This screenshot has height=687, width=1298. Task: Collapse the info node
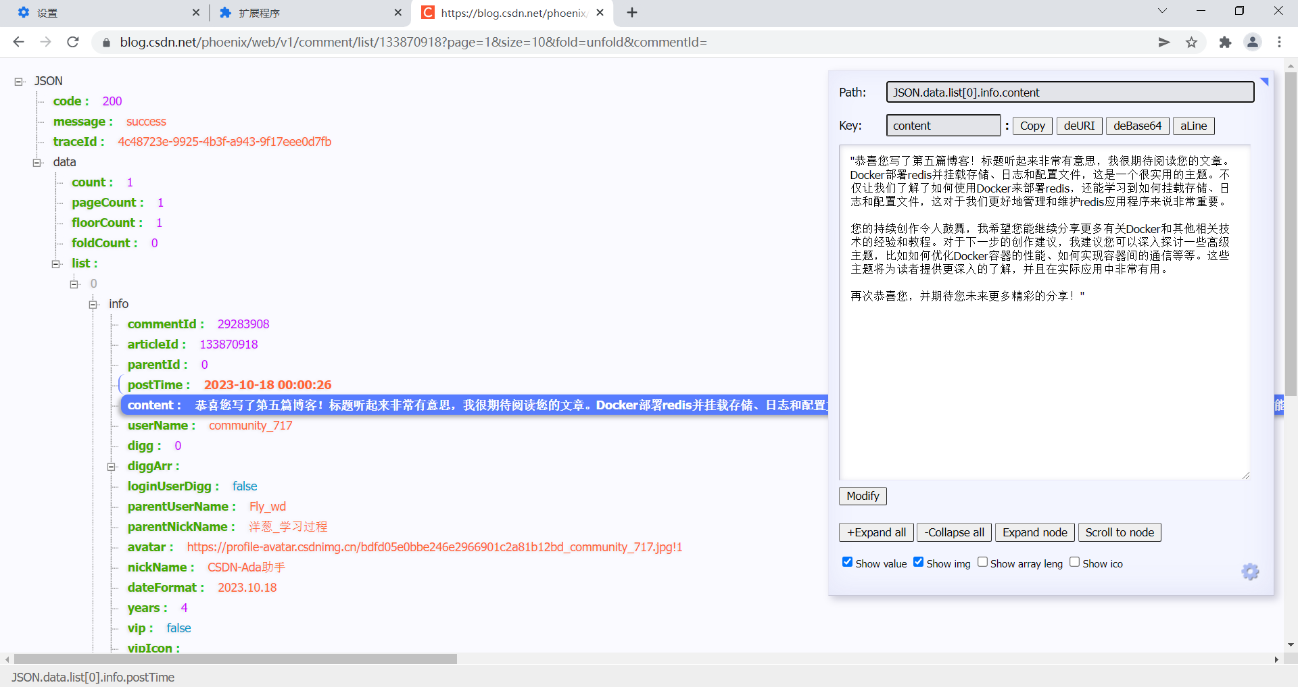tap(93, 305)
